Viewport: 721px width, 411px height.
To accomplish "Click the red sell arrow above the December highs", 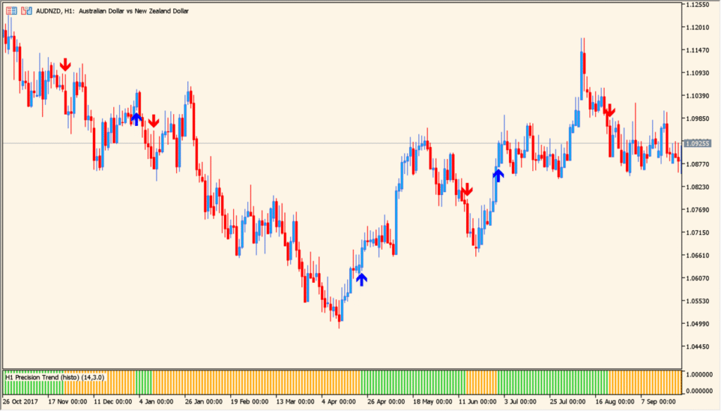I will tap(65, 63).
